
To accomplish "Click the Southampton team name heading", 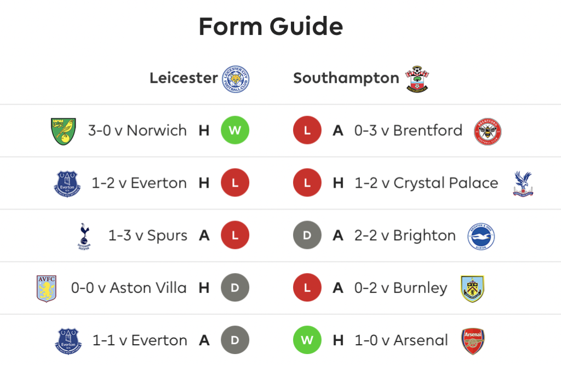I will [x=346, y=78].
